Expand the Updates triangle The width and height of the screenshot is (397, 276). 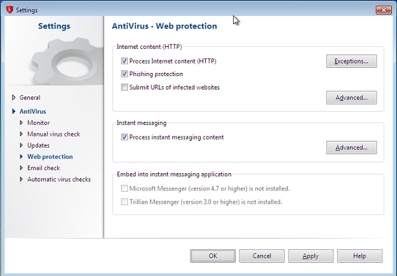point(21,145)
